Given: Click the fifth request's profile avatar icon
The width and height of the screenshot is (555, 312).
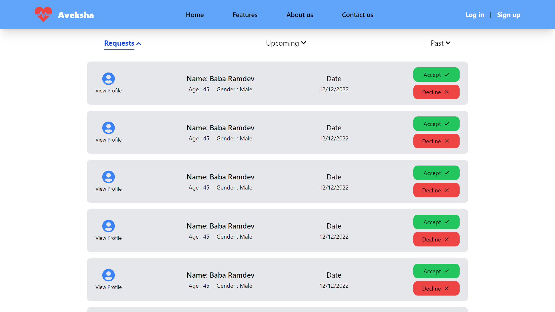Looking at the screenshot, I should [108, 275].
